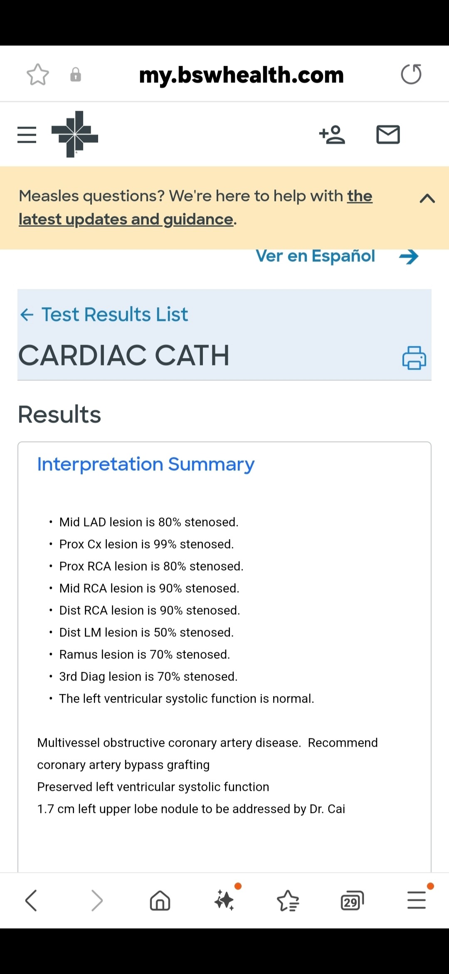Tap the Interpretation Summary heading
This screenshot has width=449, height=974.
[146, 464]
